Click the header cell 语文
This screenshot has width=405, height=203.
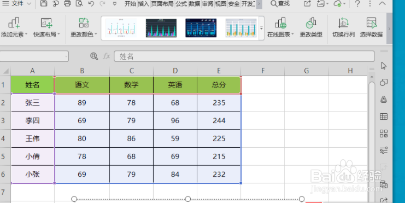(x=82, y=85)
